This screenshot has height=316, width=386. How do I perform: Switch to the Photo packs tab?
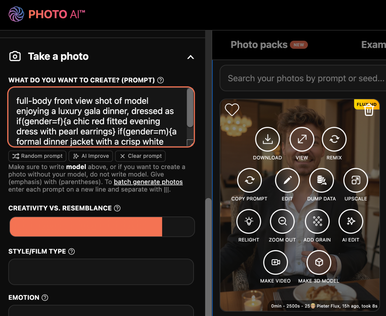click(x=259, y=45)
